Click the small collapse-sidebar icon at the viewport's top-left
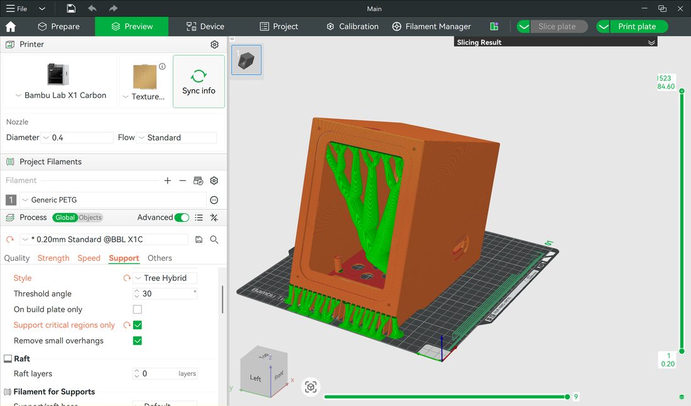 (232, 39)
